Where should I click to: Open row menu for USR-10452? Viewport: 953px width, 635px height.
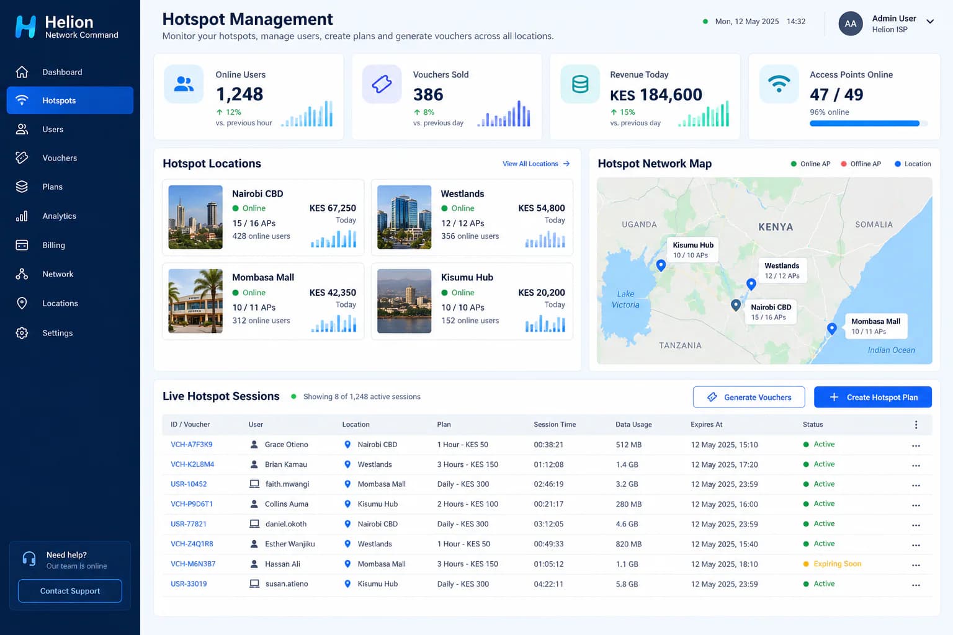pos(916,486)
